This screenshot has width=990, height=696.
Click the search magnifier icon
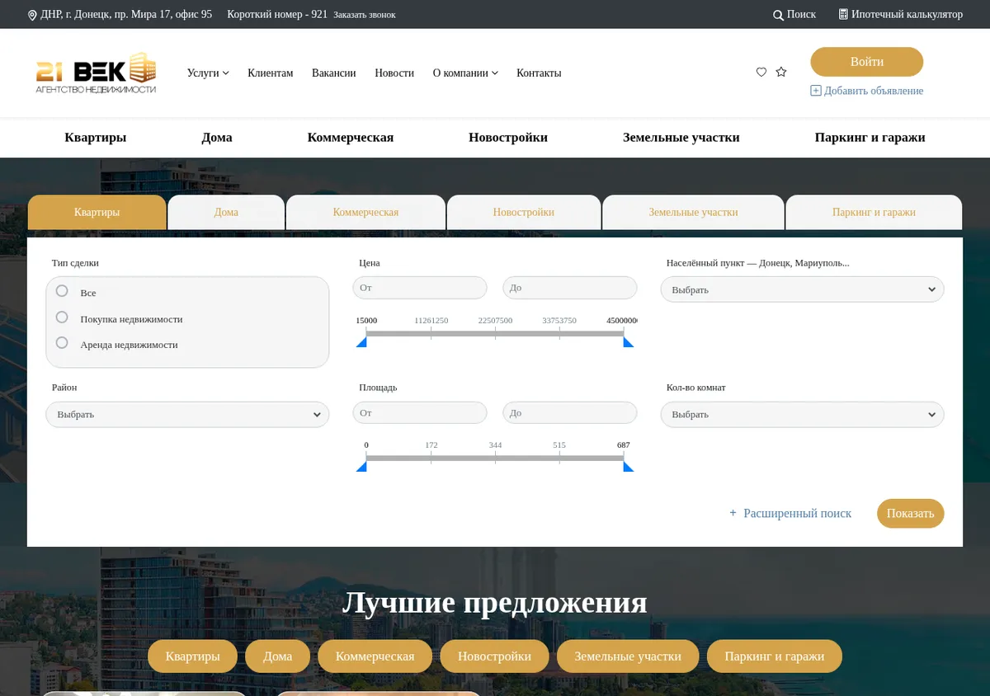pyautogui.click(x=778, y=15)
